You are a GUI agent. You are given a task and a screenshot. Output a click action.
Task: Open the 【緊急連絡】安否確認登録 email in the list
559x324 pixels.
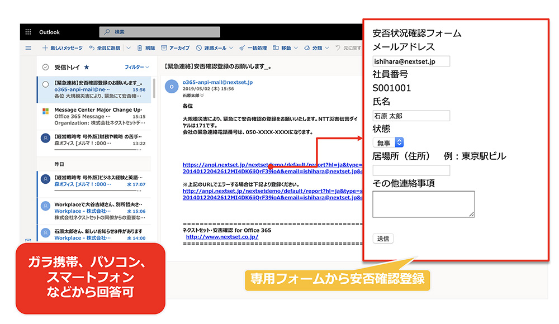point(94,89)
